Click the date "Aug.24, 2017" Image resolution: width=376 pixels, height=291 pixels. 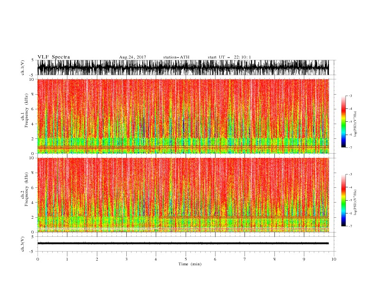point(132,57)
